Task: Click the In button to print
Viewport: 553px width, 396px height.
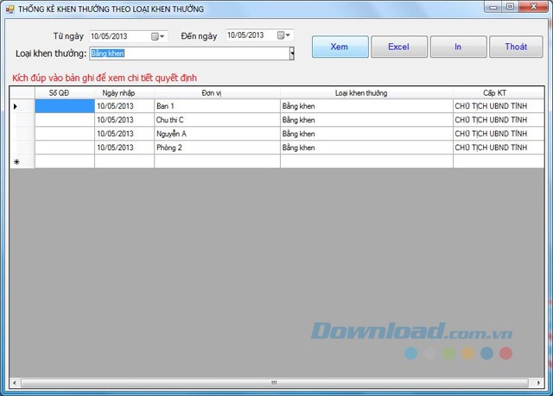Action: coord(458,47)
